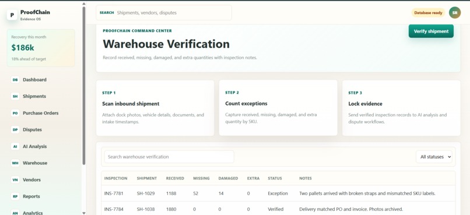The image size is (470, 215).
Task: Click the WH icon beside Warehouse
Action: click(15, 163)
